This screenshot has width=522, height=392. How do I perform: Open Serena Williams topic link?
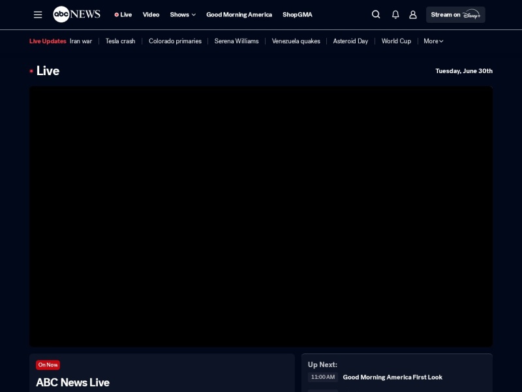coord(236,41)
